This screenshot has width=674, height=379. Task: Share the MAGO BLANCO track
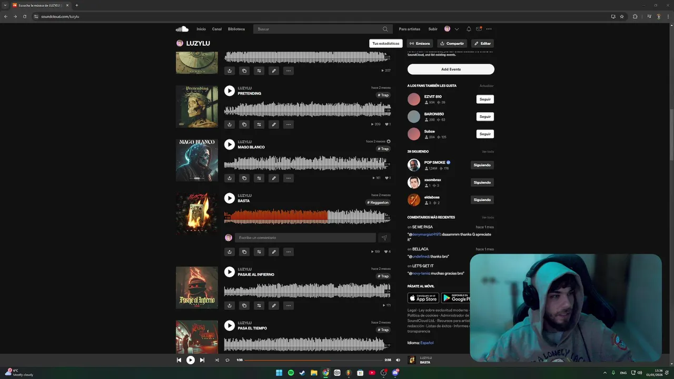pyautogui.click(x=230, y=178)
